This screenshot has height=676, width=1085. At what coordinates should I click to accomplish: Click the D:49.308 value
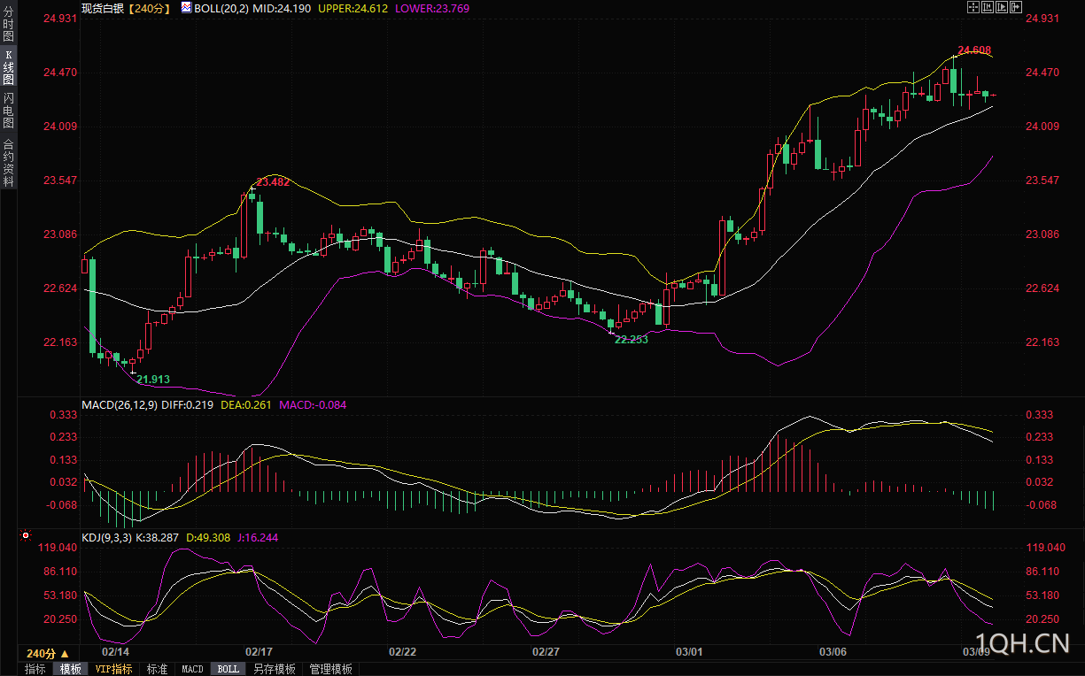tap(206, 537)
